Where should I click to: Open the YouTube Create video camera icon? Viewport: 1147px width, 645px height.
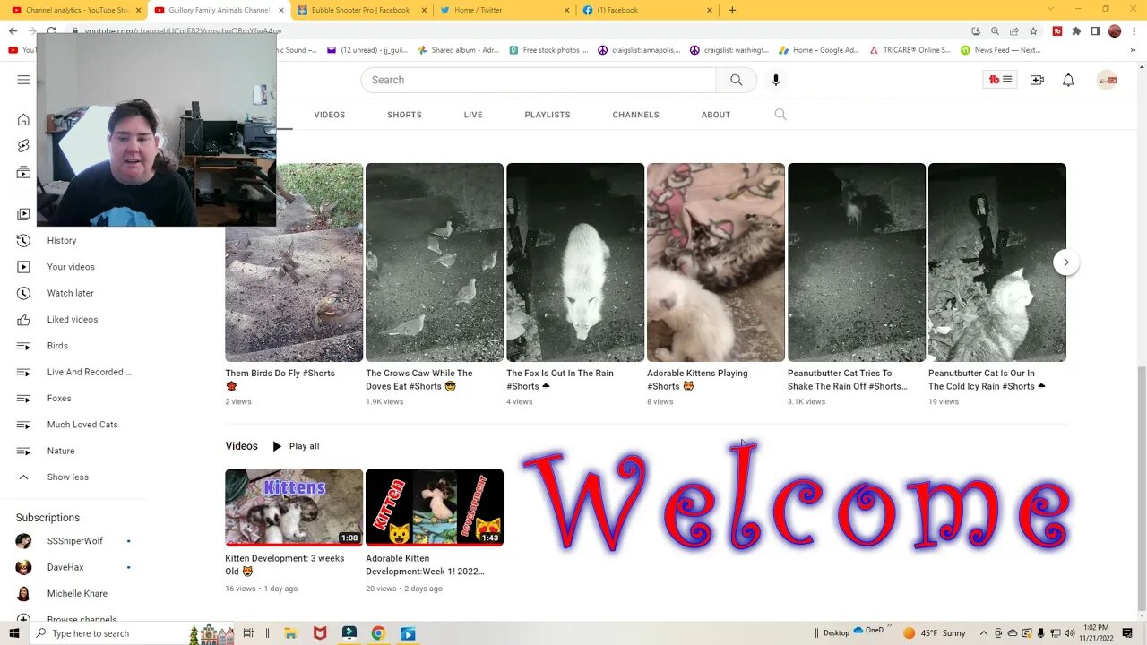click(x=1037, y=80)
